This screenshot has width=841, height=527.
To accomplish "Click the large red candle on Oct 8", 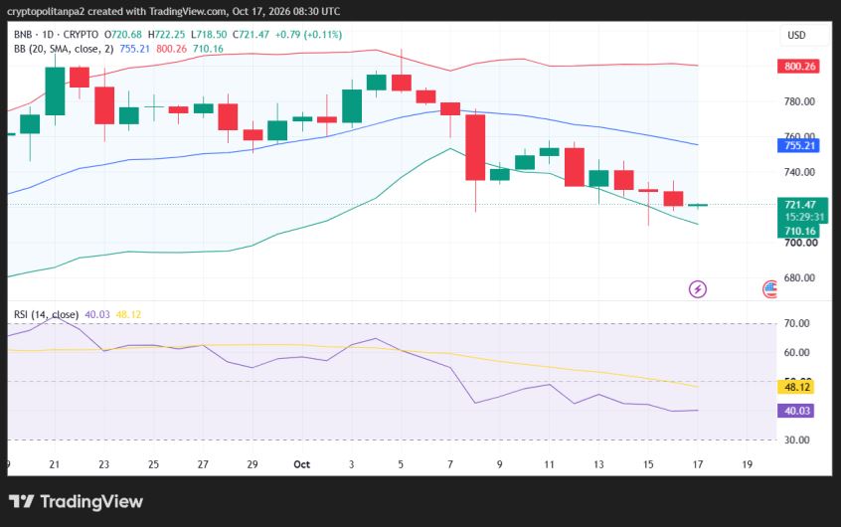I will point(475,147).
